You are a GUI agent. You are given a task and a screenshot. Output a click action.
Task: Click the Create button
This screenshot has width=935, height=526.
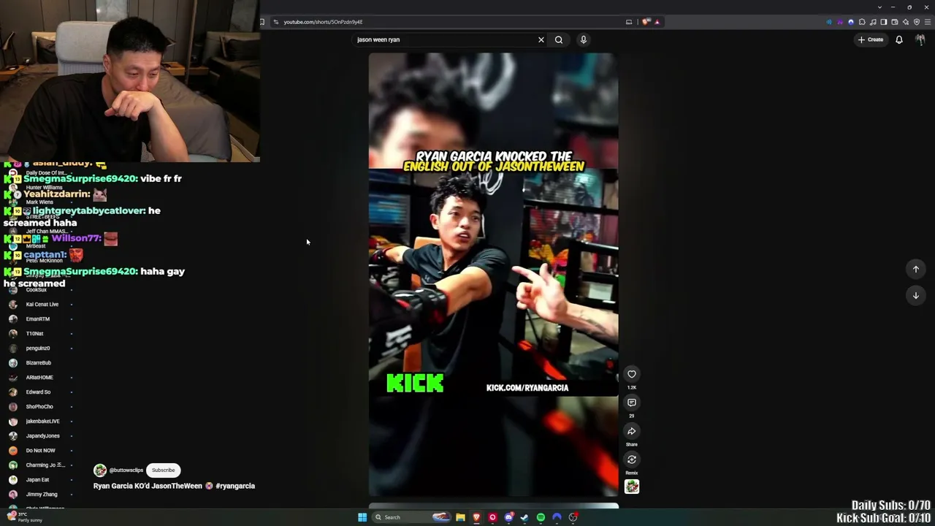click(871, 39)
